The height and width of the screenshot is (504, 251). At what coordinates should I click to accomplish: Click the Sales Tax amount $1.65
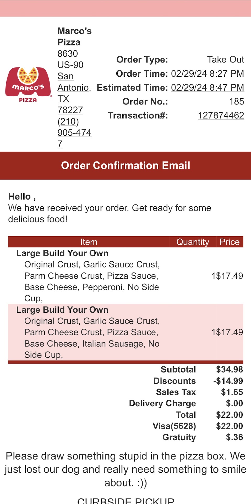pyautogui.click(x=232, y=392)
